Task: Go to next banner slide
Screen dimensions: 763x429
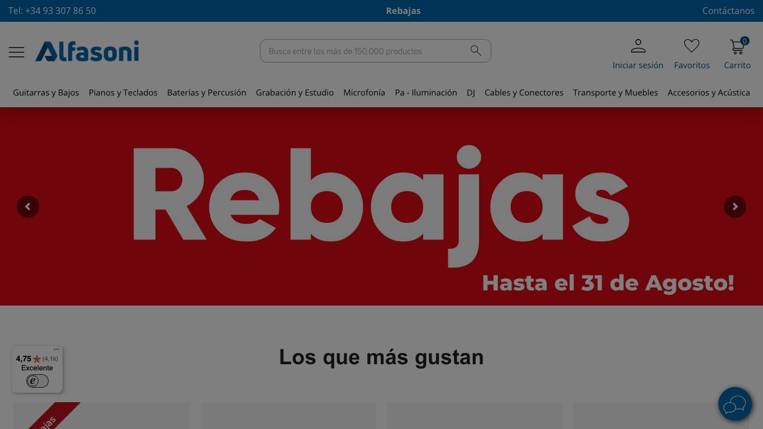Action: coord(735,207)
